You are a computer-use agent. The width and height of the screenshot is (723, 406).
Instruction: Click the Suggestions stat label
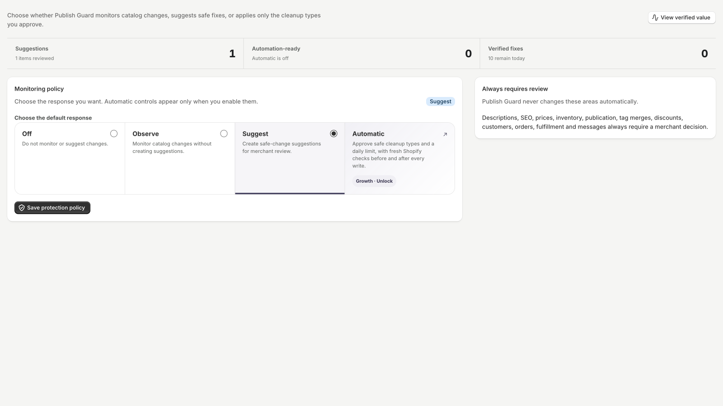pos(32,49)
